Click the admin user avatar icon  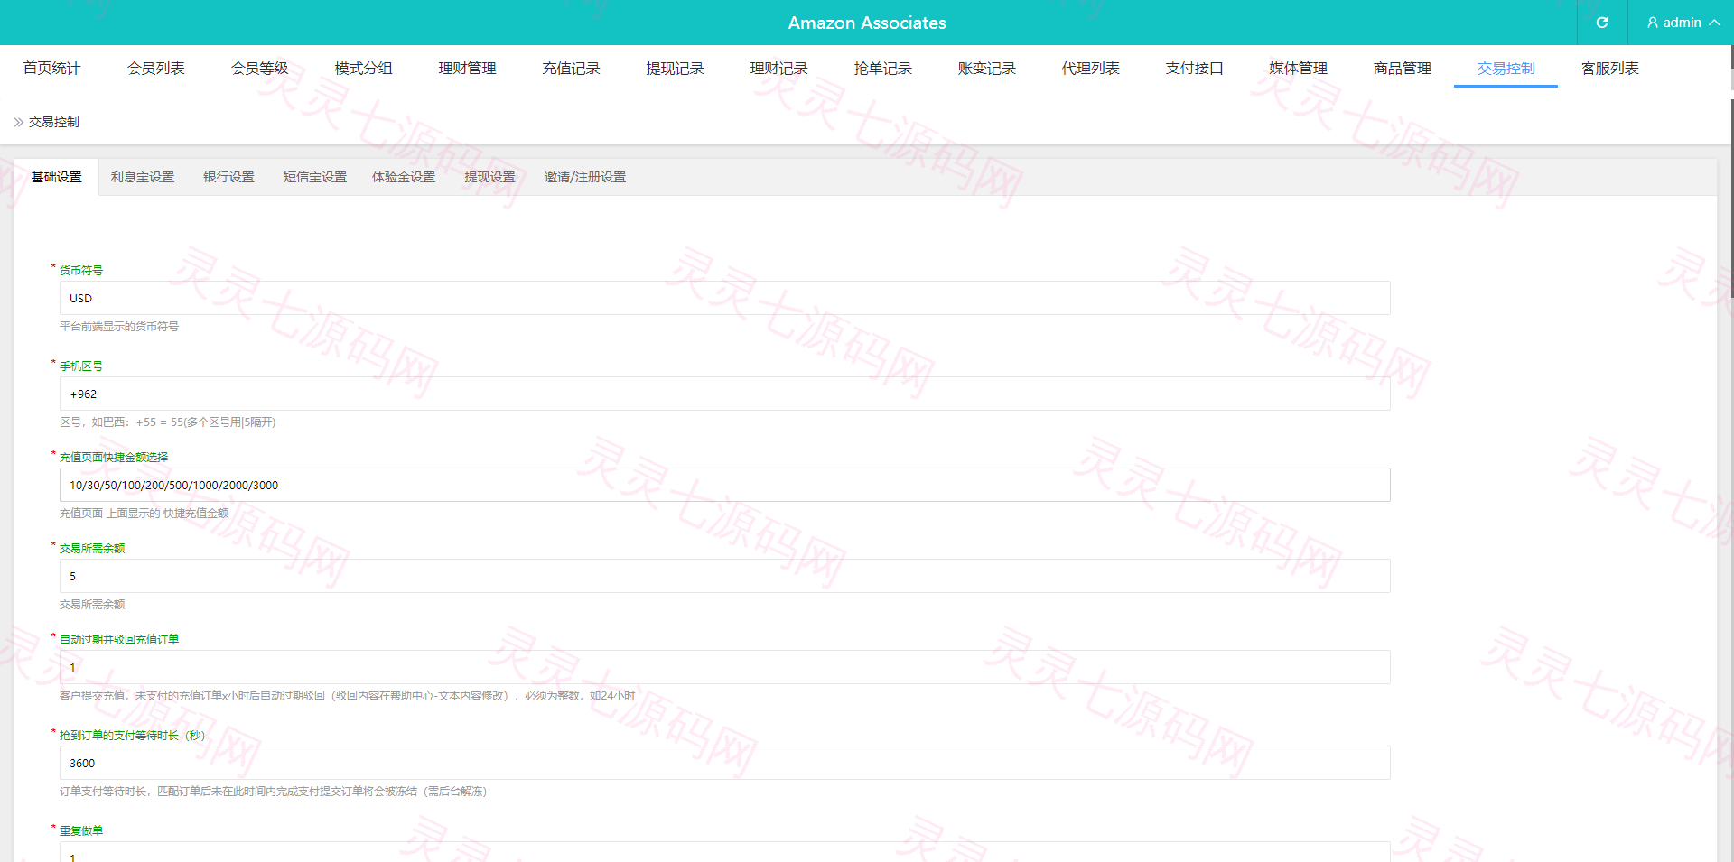(x=1652, y=23)
